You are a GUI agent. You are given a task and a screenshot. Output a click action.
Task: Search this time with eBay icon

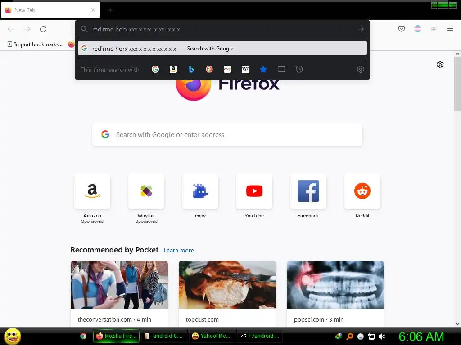tap(227, 69)
